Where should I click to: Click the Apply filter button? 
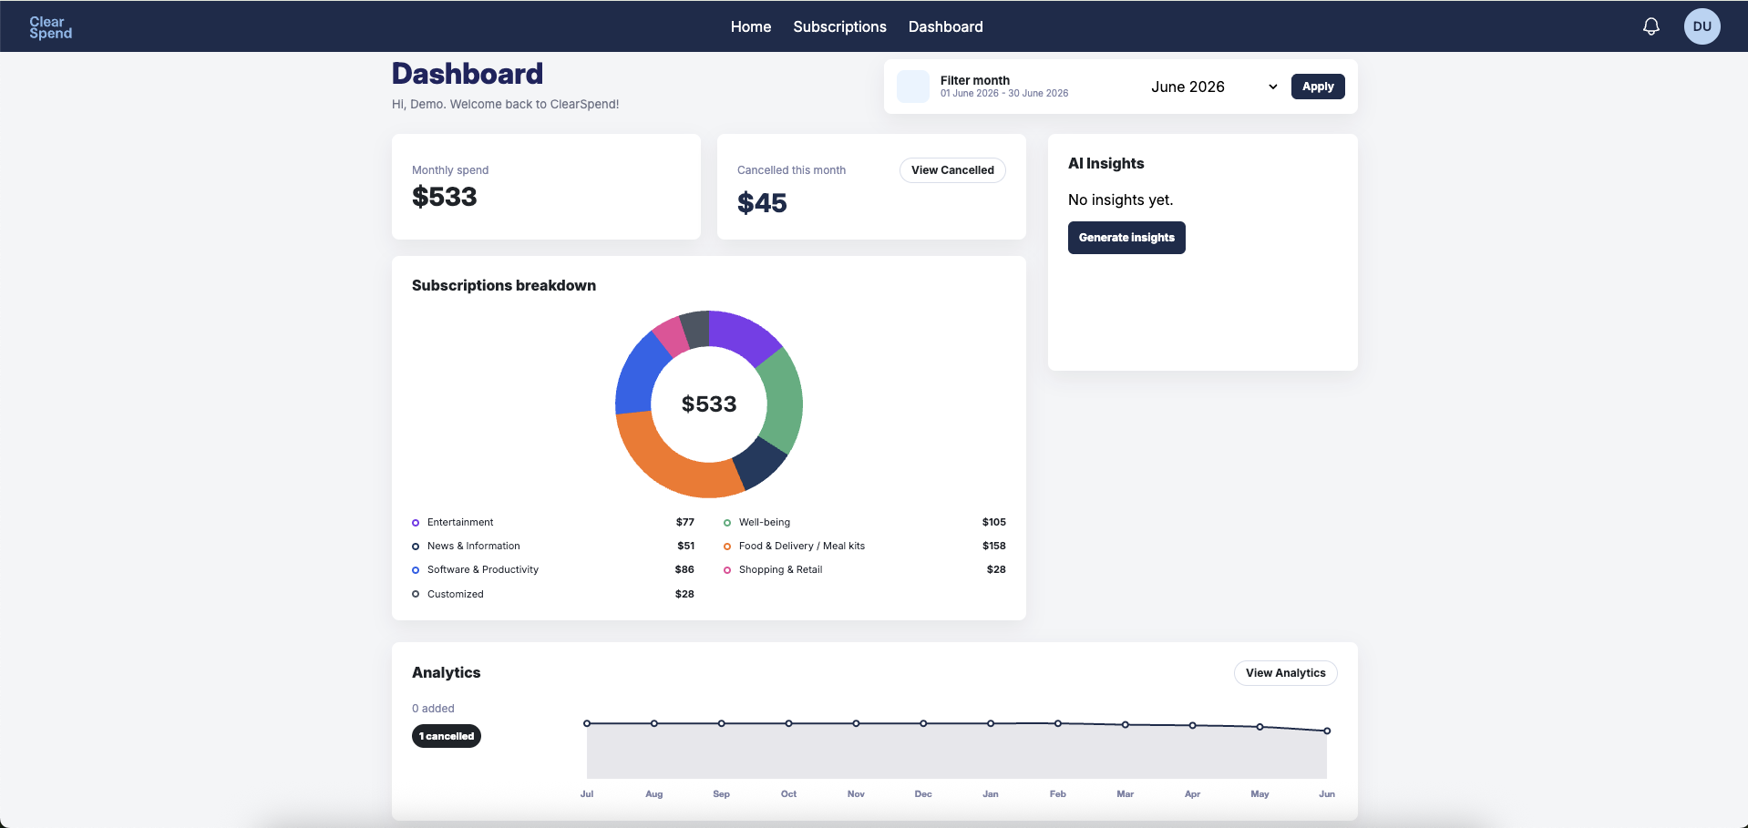tap(1317, 87)
